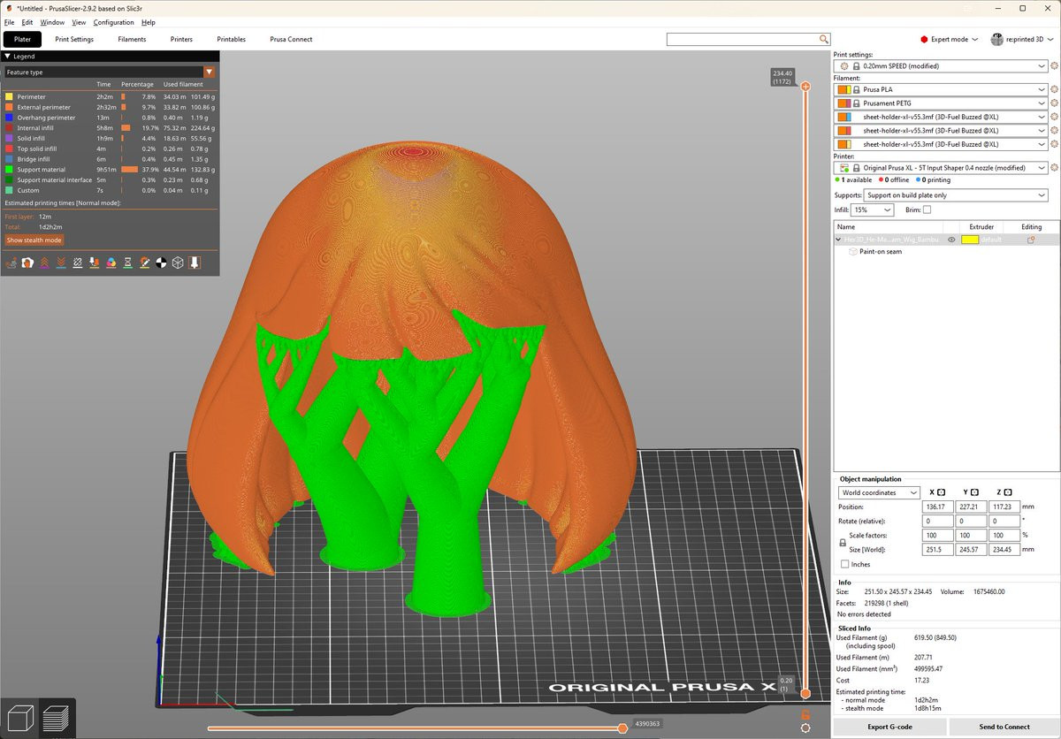
Task: Click the search magnifier icon
Action: [824, 39]
